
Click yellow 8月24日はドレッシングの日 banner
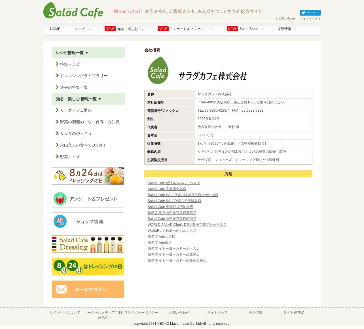click(88, 267)
